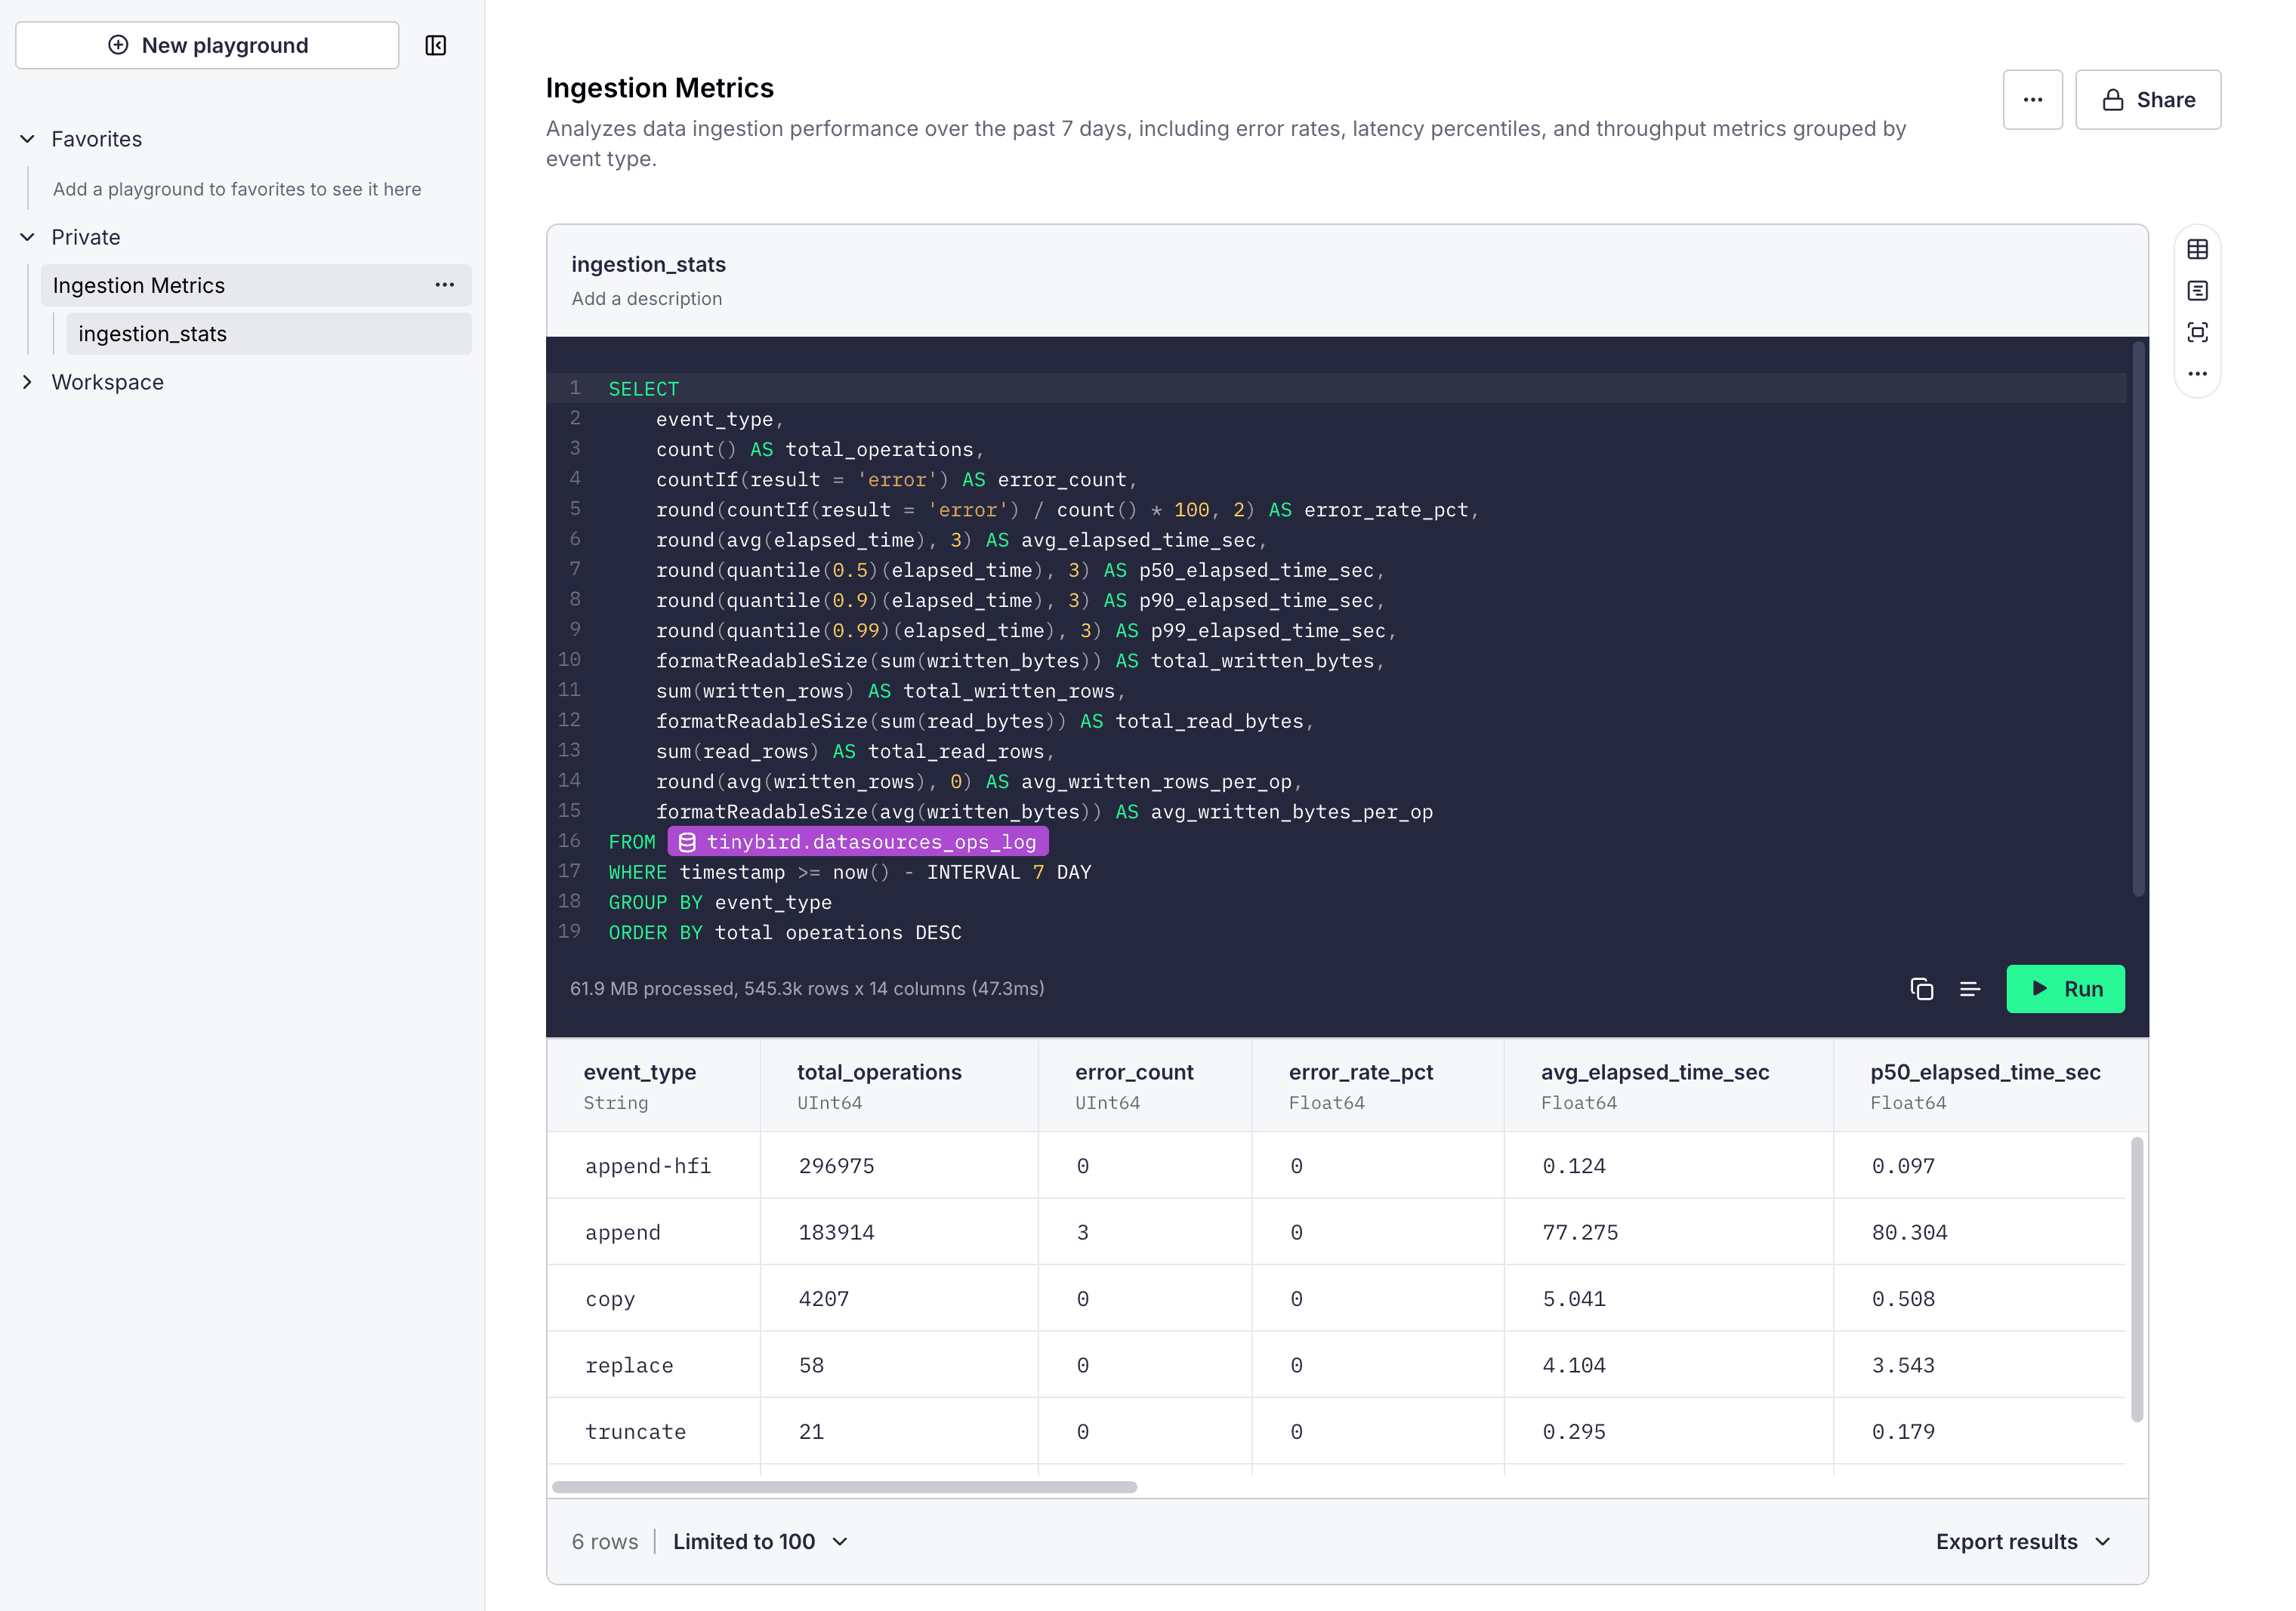The width and height of the screenshot is (2296, 1611).
Task: Open Ingestion Metrics playground options ellipsis
Action: click(x=444, y=285)
